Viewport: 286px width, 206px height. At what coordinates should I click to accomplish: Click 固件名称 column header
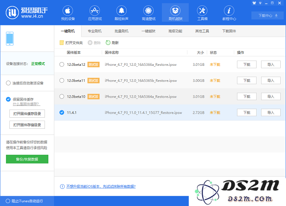pos(112,53)
